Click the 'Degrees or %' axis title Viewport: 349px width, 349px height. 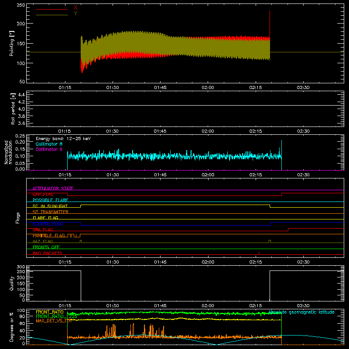click(12, 327)
